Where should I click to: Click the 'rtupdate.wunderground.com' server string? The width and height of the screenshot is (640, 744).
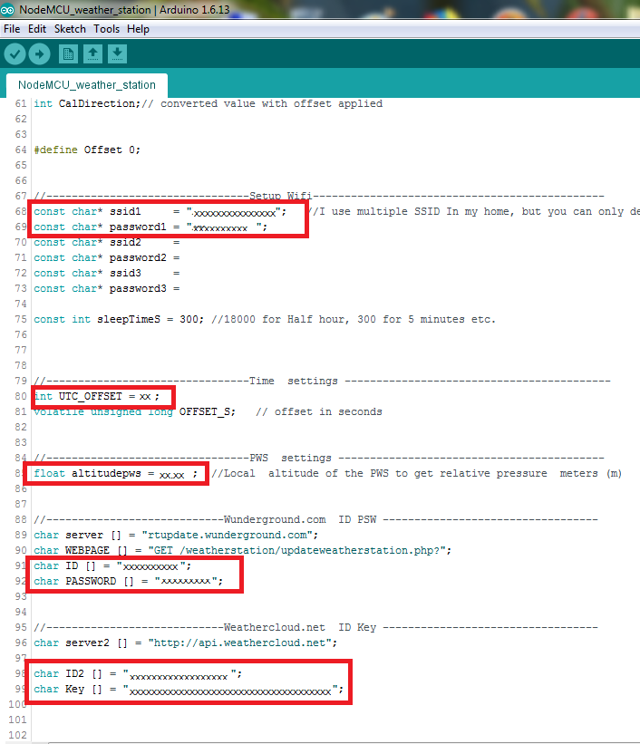tap(229, 536)
